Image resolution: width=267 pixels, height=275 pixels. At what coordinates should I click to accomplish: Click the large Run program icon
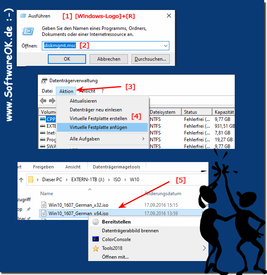click(28, 32)
